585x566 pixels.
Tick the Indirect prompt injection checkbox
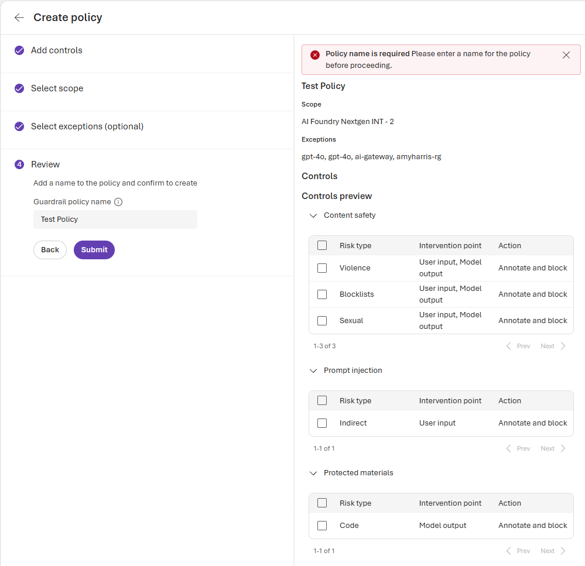click(x=322, y=423)
